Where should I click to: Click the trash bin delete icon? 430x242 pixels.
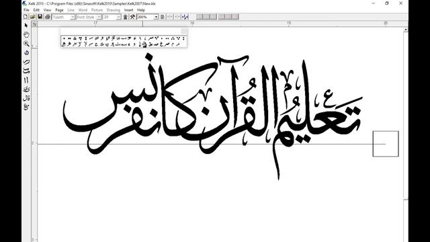[x=126, y=17]
